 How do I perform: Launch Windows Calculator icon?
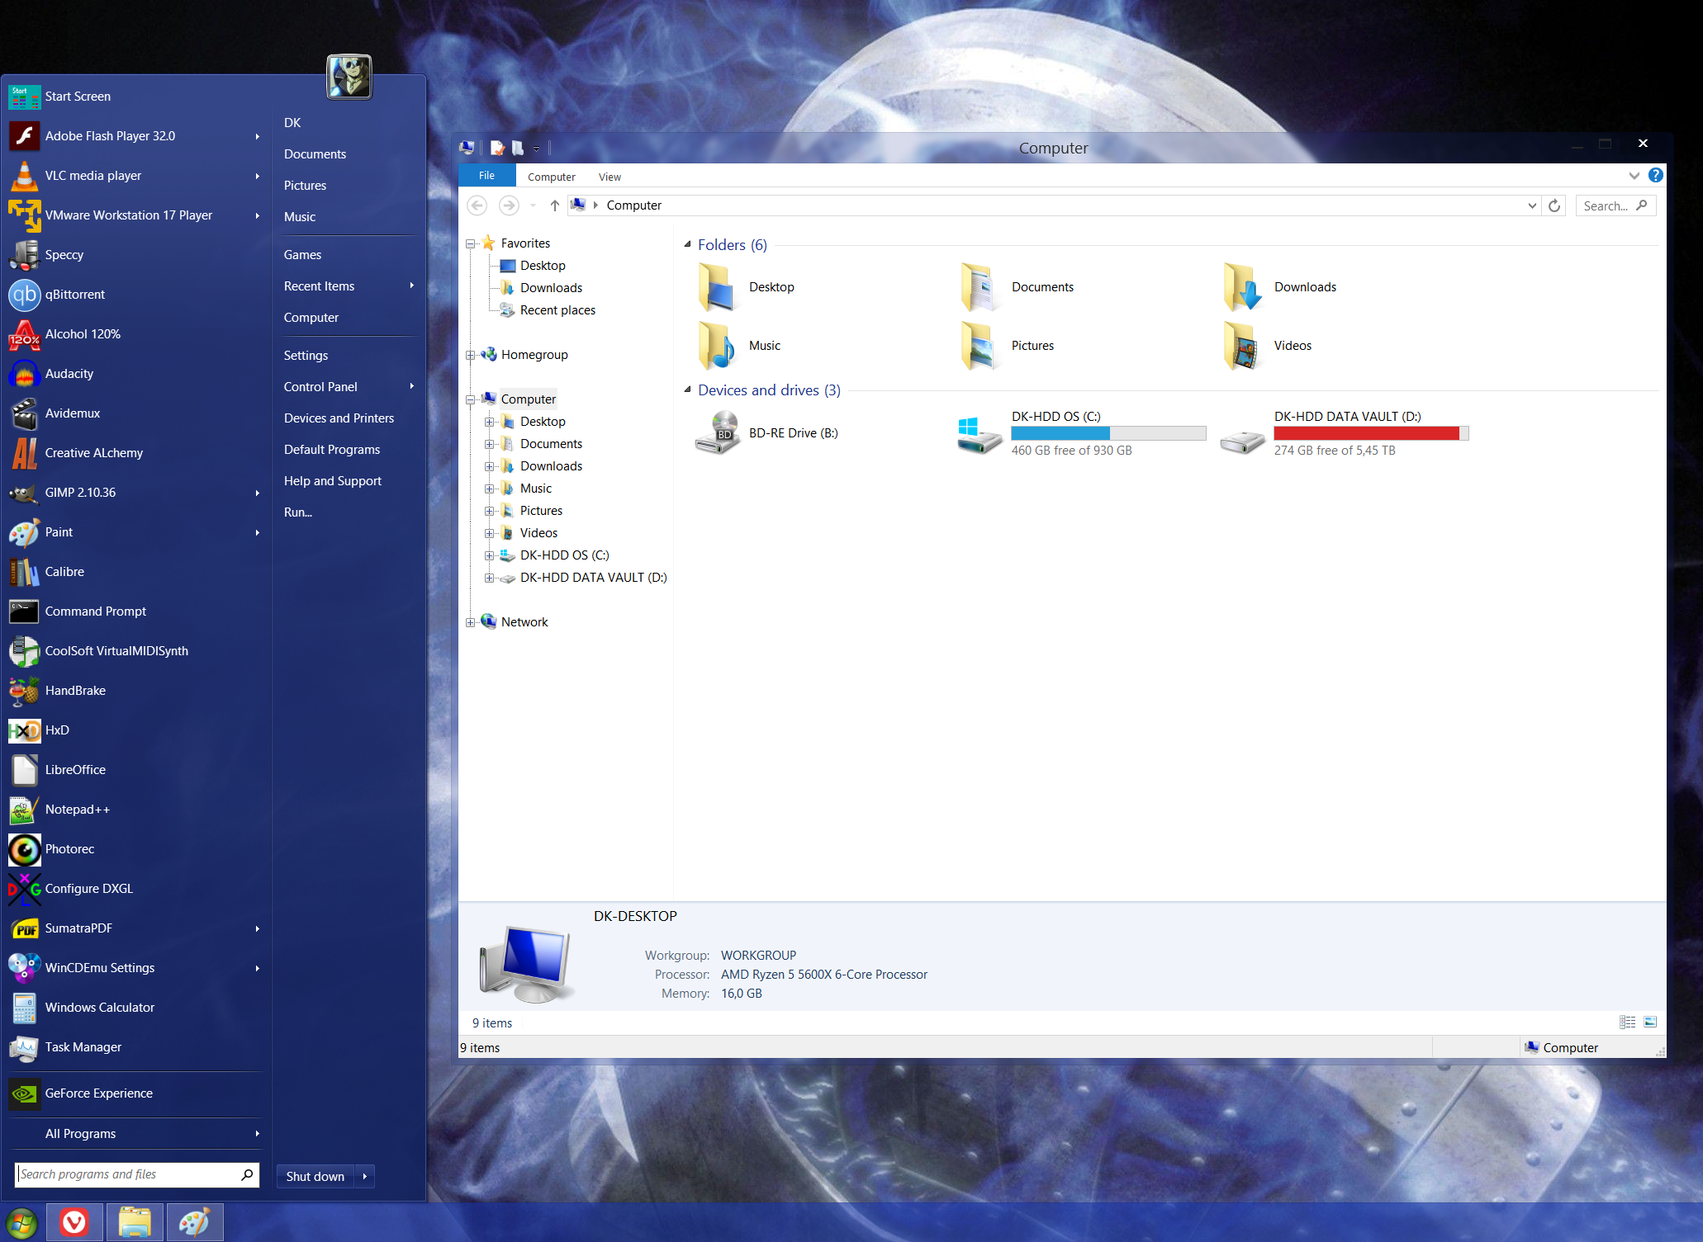[x=24, y=1008]
